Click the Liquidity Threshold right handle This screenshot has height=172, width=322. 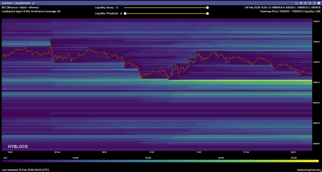point(207,13)
